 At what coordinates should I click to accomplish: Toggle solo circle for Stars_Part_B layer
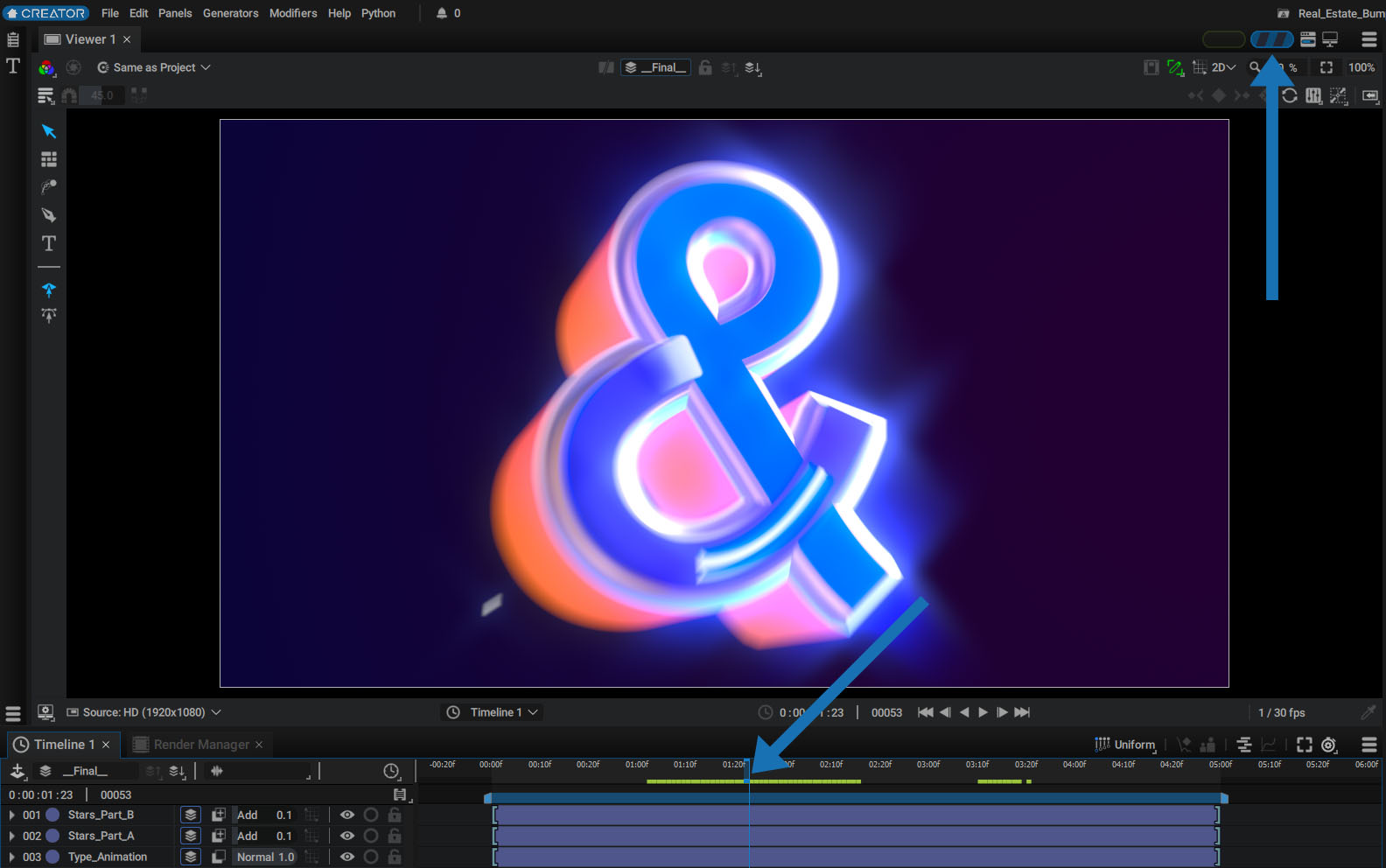pyautogui.click(x=371, y=815)
